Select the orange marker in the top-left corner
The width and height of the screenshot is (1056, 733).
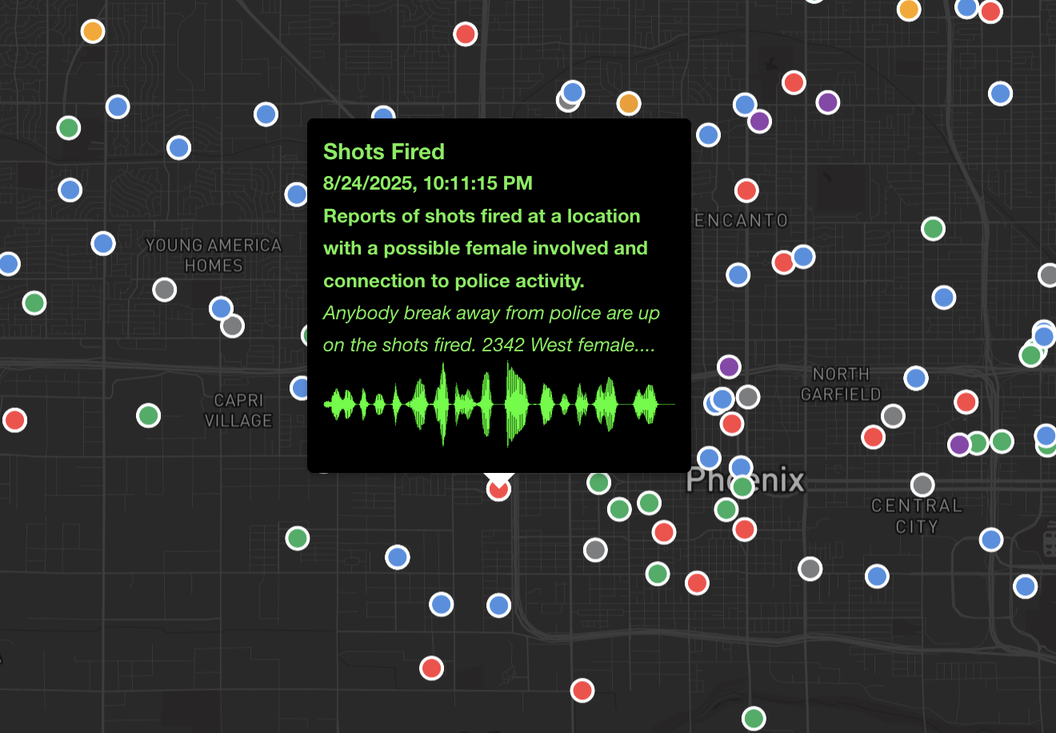(x=93, y=31)
